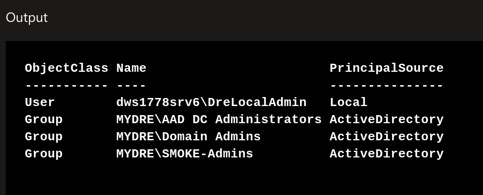Click the dws1778srv6\DreLocalAdmin name entry

click(211, 102)
